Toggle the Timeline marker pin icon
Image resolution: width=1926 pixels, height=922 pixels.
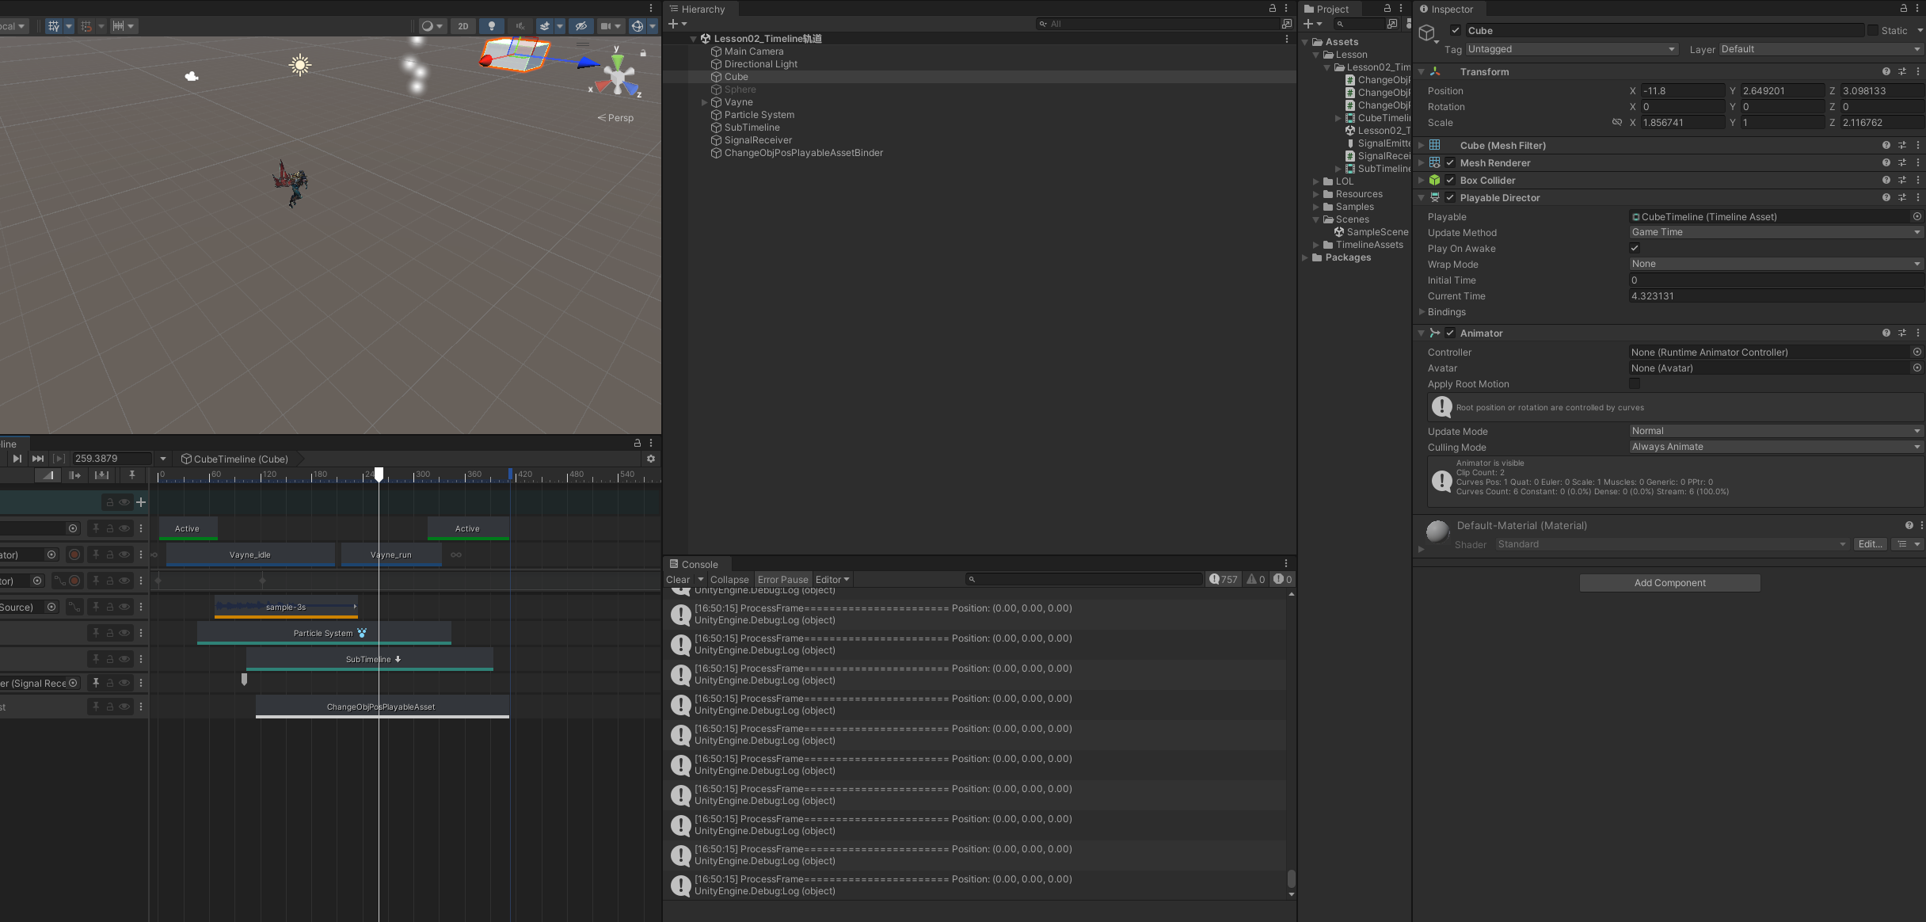(132, 475)
